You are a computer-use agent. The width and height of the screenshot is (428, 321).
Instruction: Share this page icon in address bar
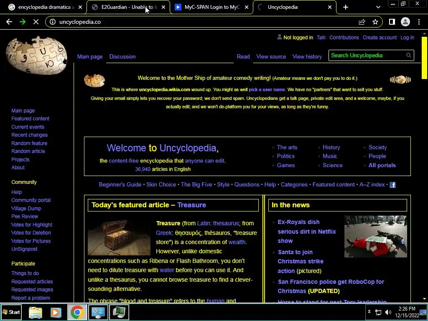tap(362, 22)
